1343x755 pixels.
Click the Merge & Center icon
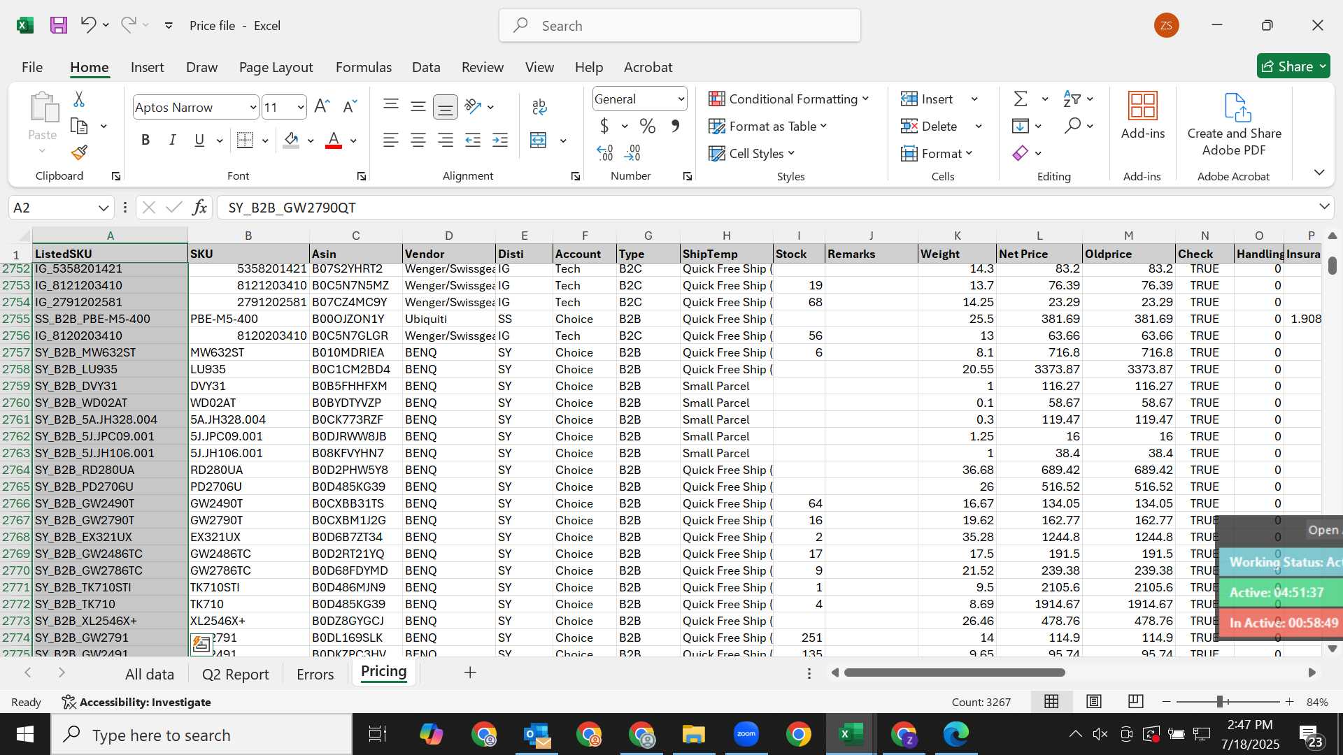point(539,141)
